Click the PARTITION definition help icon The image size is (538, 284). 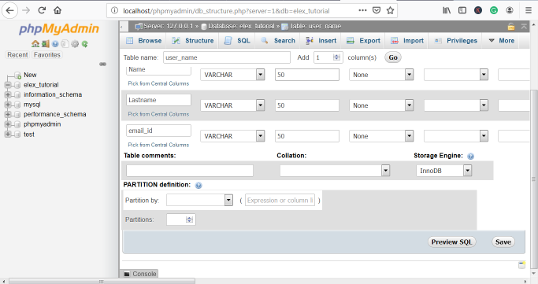(x=199, y=186)
